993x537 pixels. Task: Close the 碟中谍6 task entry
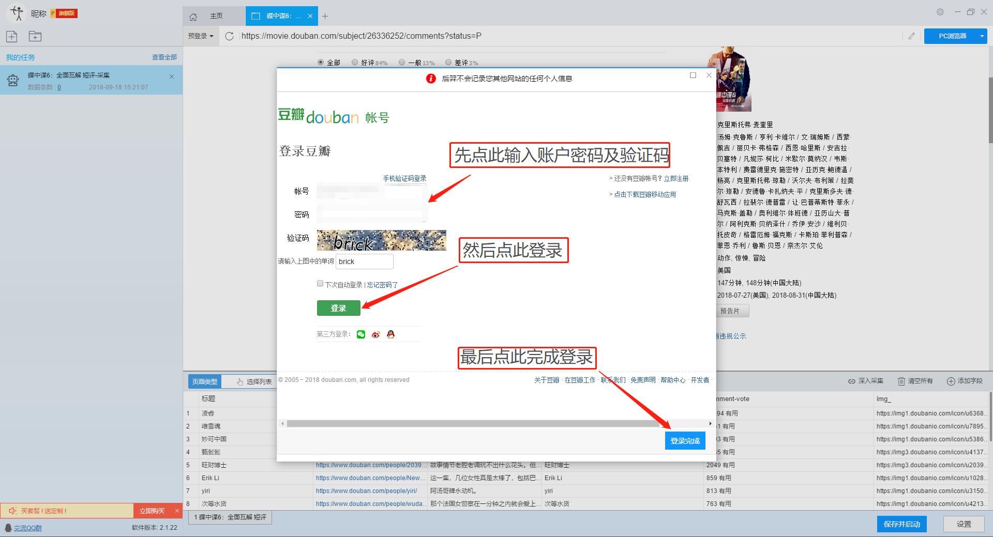click(x=172, y=76)
